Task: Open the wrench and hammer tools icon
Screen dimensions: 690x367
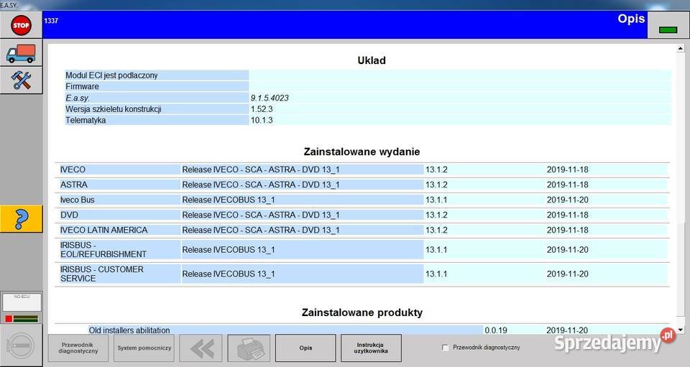Action: point(21,80)
